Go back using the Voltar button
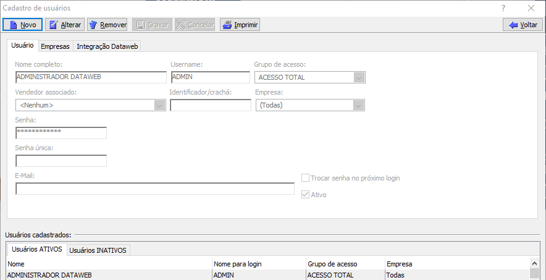 pos(523,25)
